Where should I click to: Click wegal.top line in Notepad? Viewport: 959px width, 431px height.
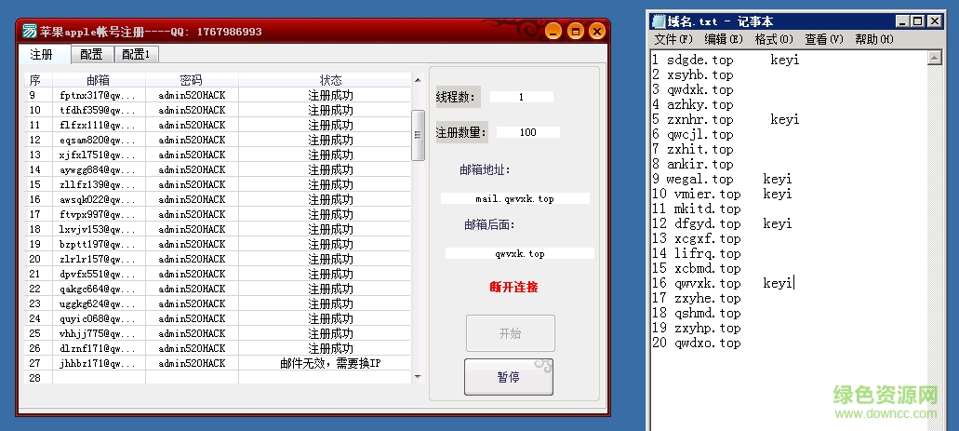[722, 180]
